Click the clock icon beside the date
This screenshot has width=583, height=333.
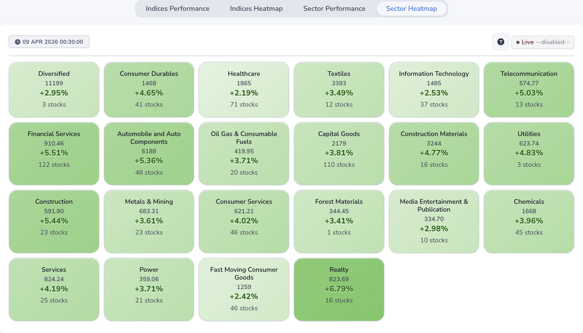click(x=18, y=42)
